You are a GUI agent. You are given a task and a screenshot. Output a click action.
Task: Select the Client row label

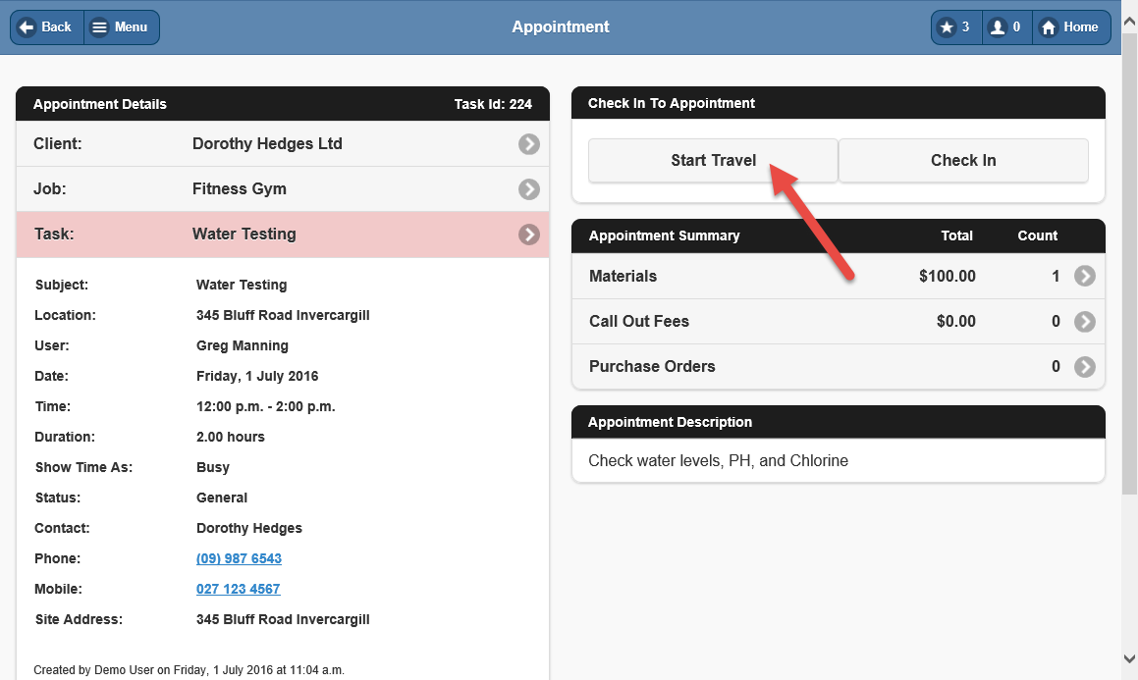[x=57, y=143]
